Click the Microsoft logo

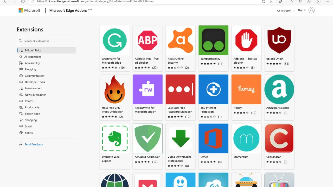click(x=29, y=10)
